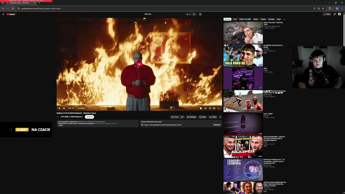
Task: Click 'Otwórz panel' for chat replay
Action: coord(217,125)
